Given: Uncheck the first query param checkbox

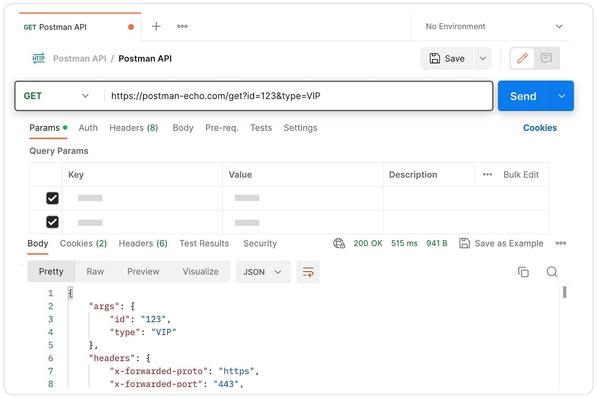Looking at the screenshot, I should 52,198.
